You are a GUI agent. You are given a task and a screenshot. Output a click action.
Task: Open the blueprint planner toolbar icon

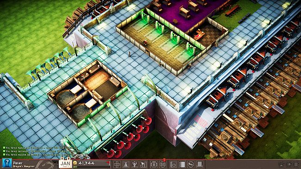click(x=173, y=164)
